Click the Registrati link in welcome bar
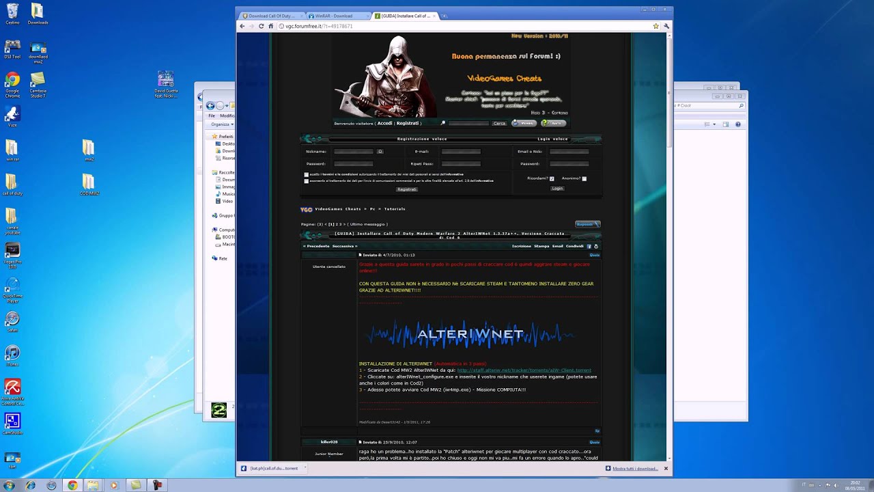This screenshot has height=492, width=874. [408, 123]
